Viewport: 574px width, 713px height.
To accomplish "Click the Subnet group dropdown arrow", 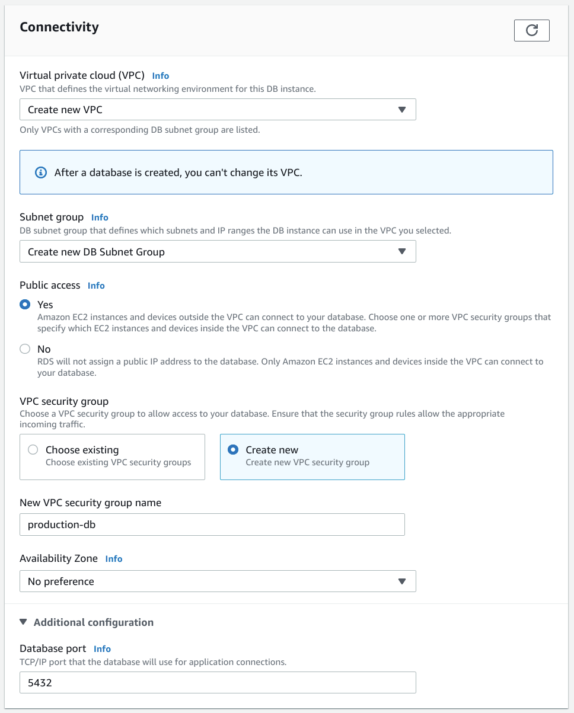I will pos(401,251).
